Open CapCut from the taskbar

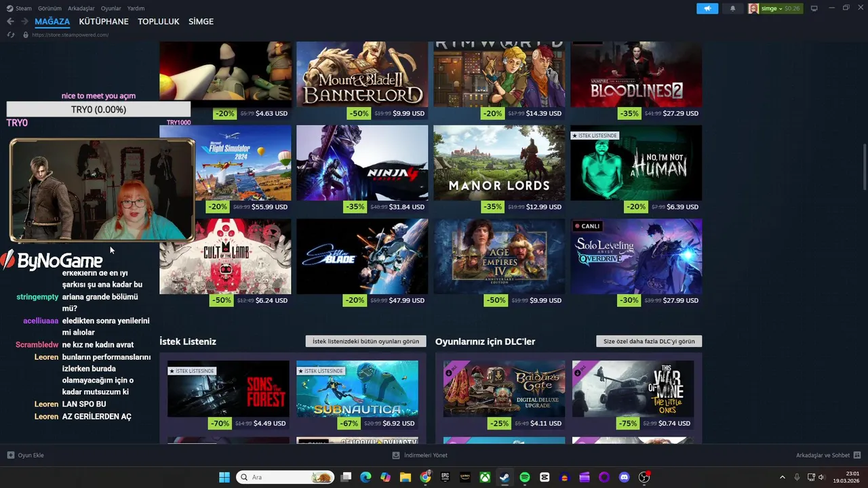(x=545, y=477)
